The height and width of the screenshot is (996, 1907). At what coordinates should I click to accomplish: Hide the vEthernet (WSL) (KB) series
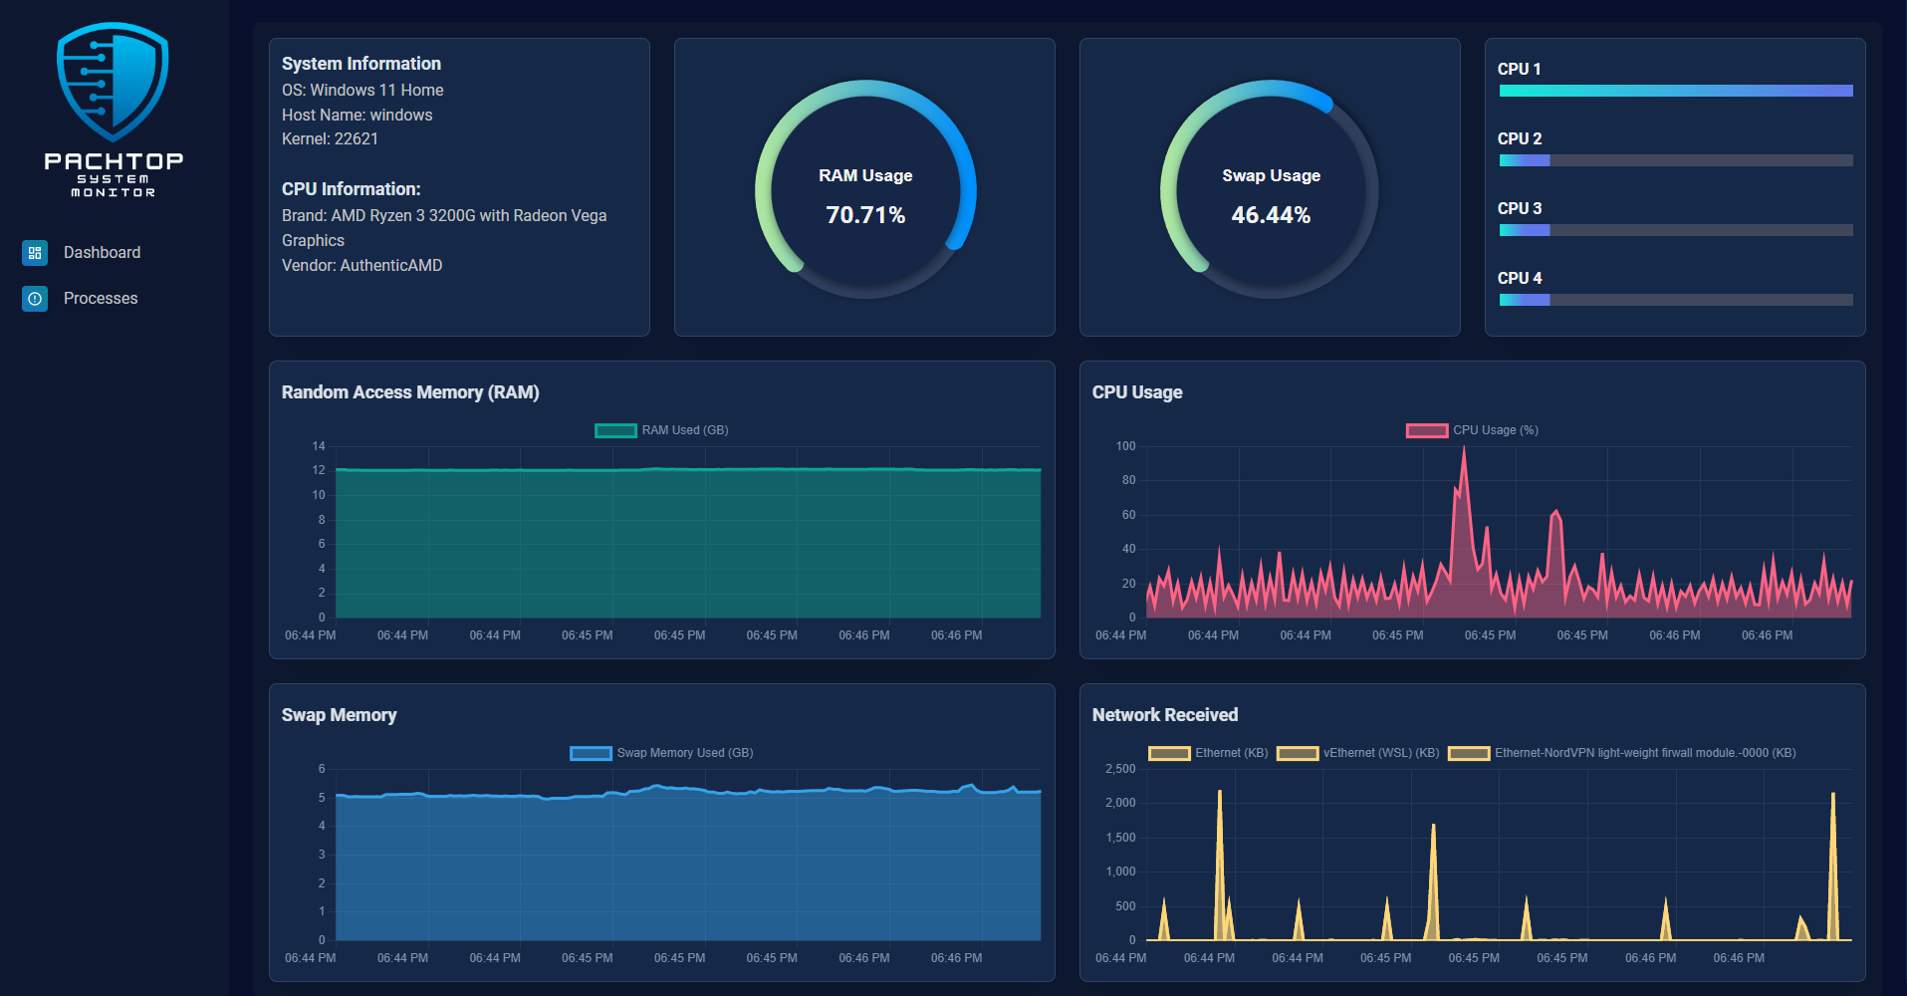[1358, 753]
